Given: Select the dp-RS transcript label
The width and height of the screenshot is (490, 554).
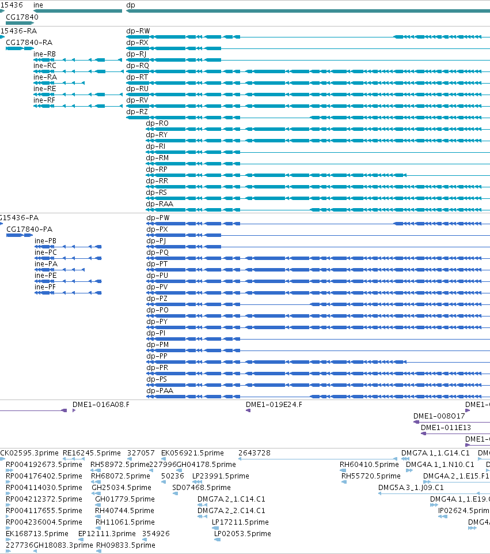Looking at the screenshot, I should [157, 193].
